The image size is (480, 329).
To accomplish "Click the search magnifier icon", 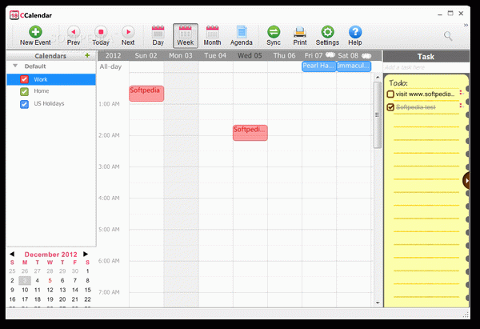I will (448, 36).
